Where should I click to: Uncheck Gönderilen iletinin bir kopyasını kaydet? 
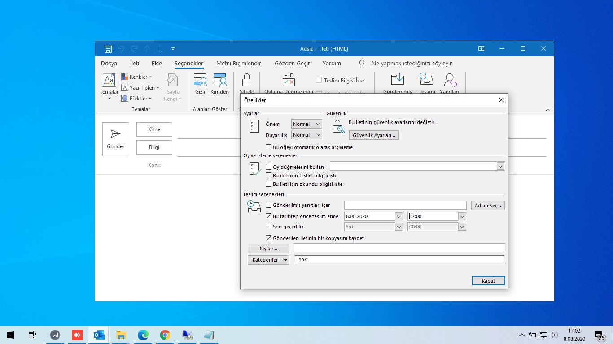[269, 238]
